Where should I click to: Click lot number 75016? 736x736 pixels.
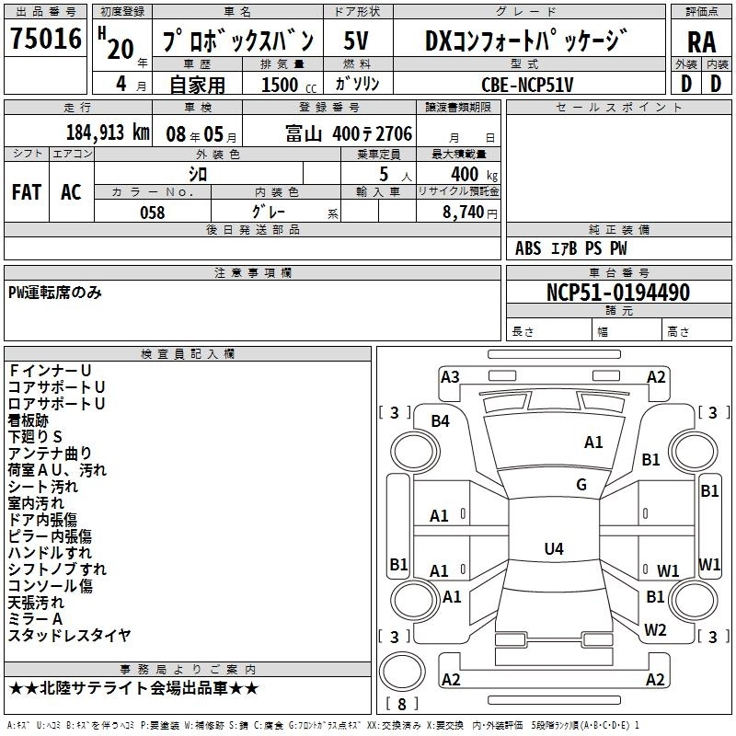tap(45, 38)
